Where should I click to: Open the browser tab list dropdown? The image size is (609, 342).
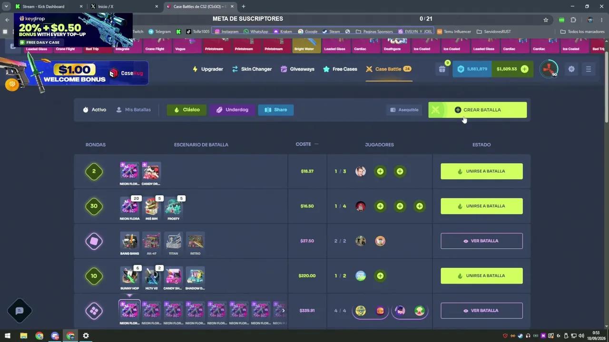pos(6,7)
